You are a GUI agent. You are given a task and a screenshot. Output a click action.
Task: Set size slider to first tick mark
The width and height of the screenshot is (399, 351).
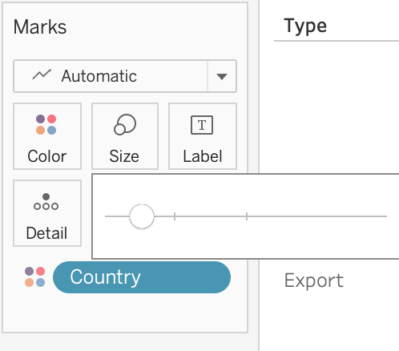coord(175,216)
